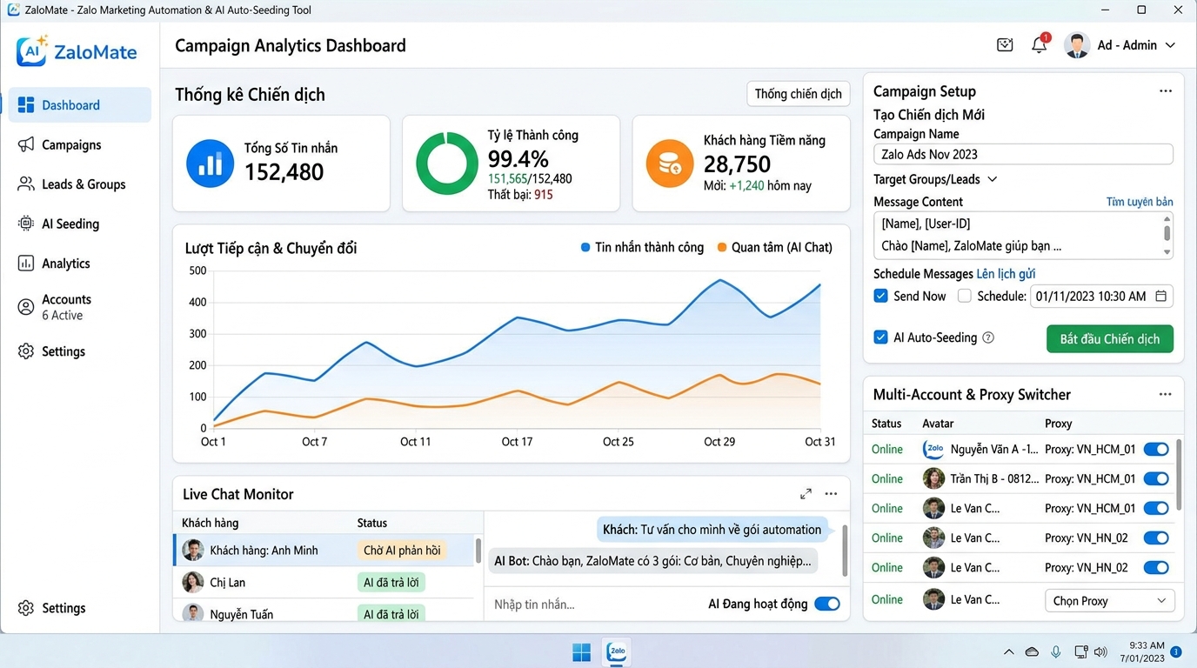Click the notification bell icon
The height and width of the screenshot is (668, 1197).
pos(1039,45)
